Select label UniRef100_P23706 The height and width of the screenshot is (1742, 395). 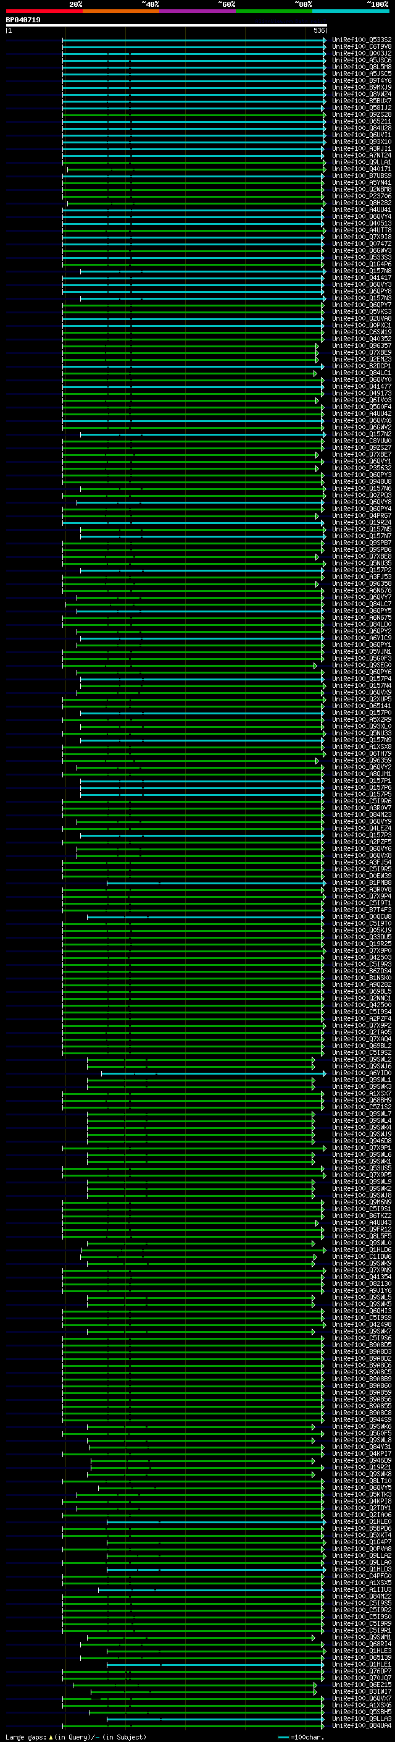click(362, 196)
